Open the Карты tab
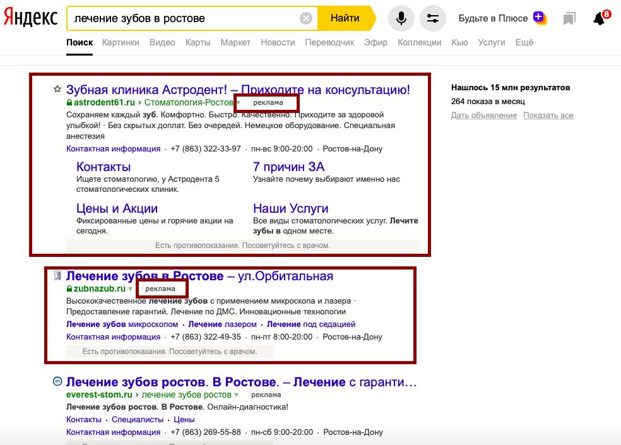 pyautogui.click(x=198, y=42)
